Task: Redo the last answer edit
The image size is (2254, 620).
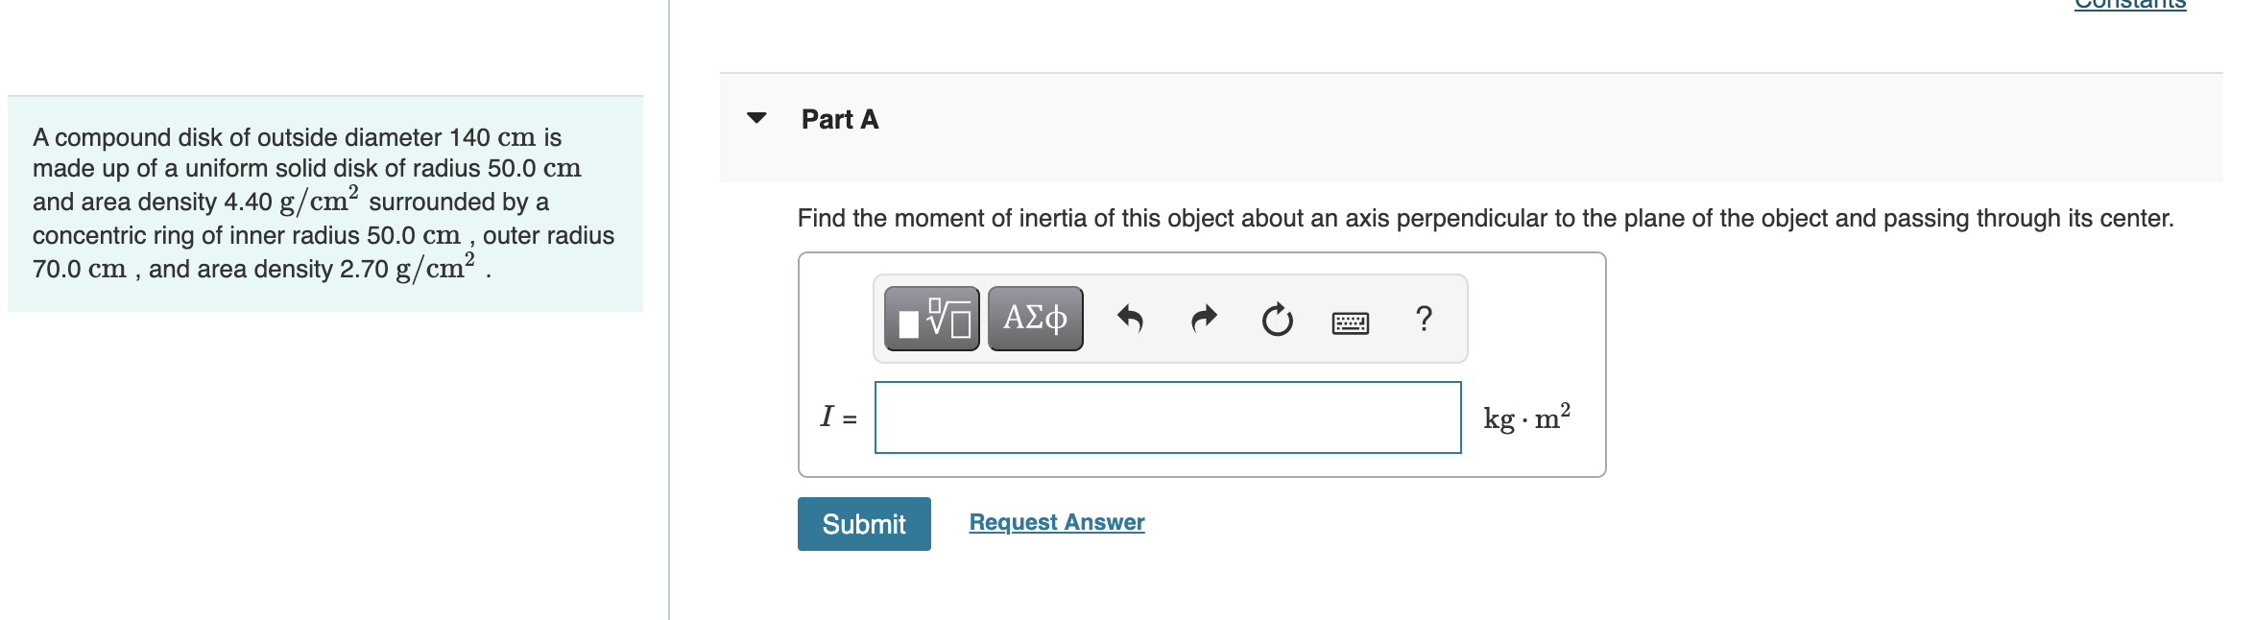Action: (1204, 319)
